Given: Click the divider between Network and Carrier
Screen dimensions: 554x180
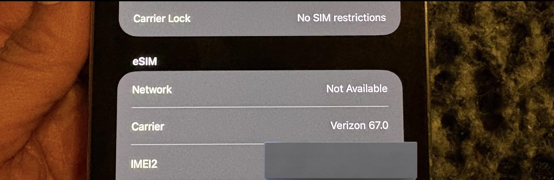Looking at the screenshot, I should pos(260,107).
